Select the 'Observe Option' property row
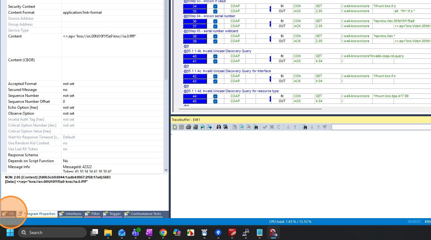Screen dimensions: 431x240 click(x=85, y=113)
